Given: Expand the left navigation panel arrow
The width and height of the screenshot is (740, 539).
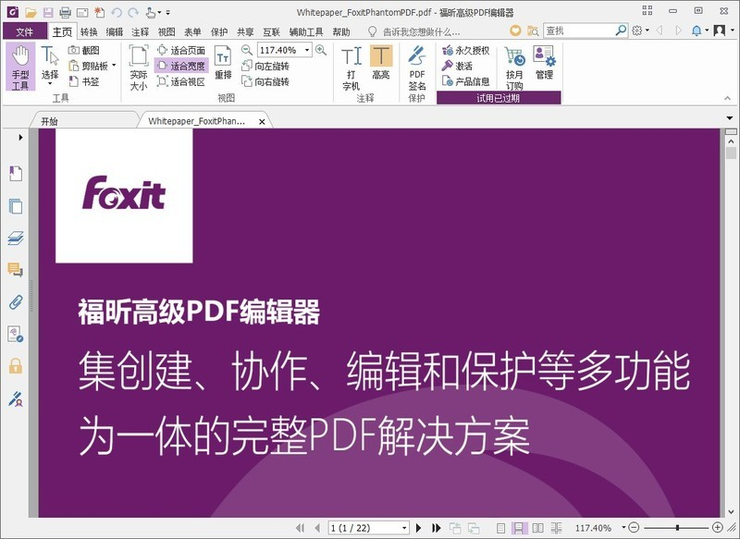Looking at the screenshot, I should (20, 137).
